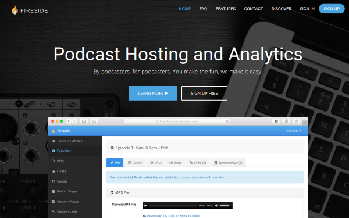Click the audio player progress bar
This screenshot has height=218, width=349.
click(173, 206)
